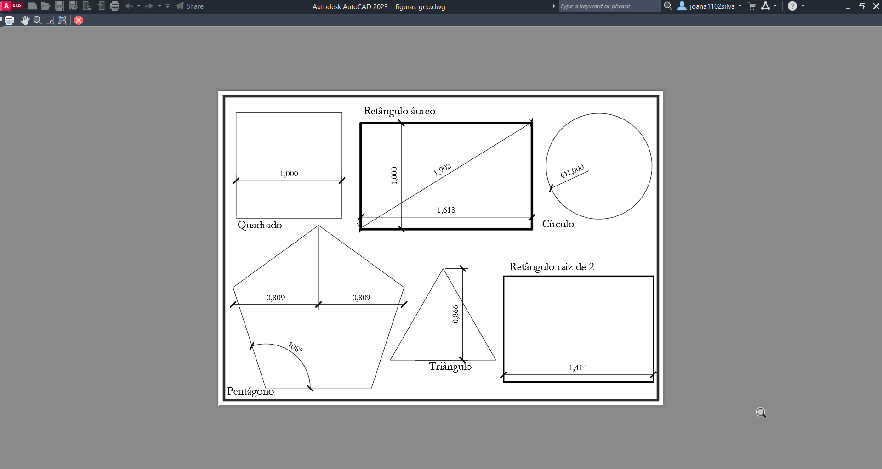882x469 pixels.
Task: Click the "Retângulo áureo" label
Action: [x=399, y=111]
